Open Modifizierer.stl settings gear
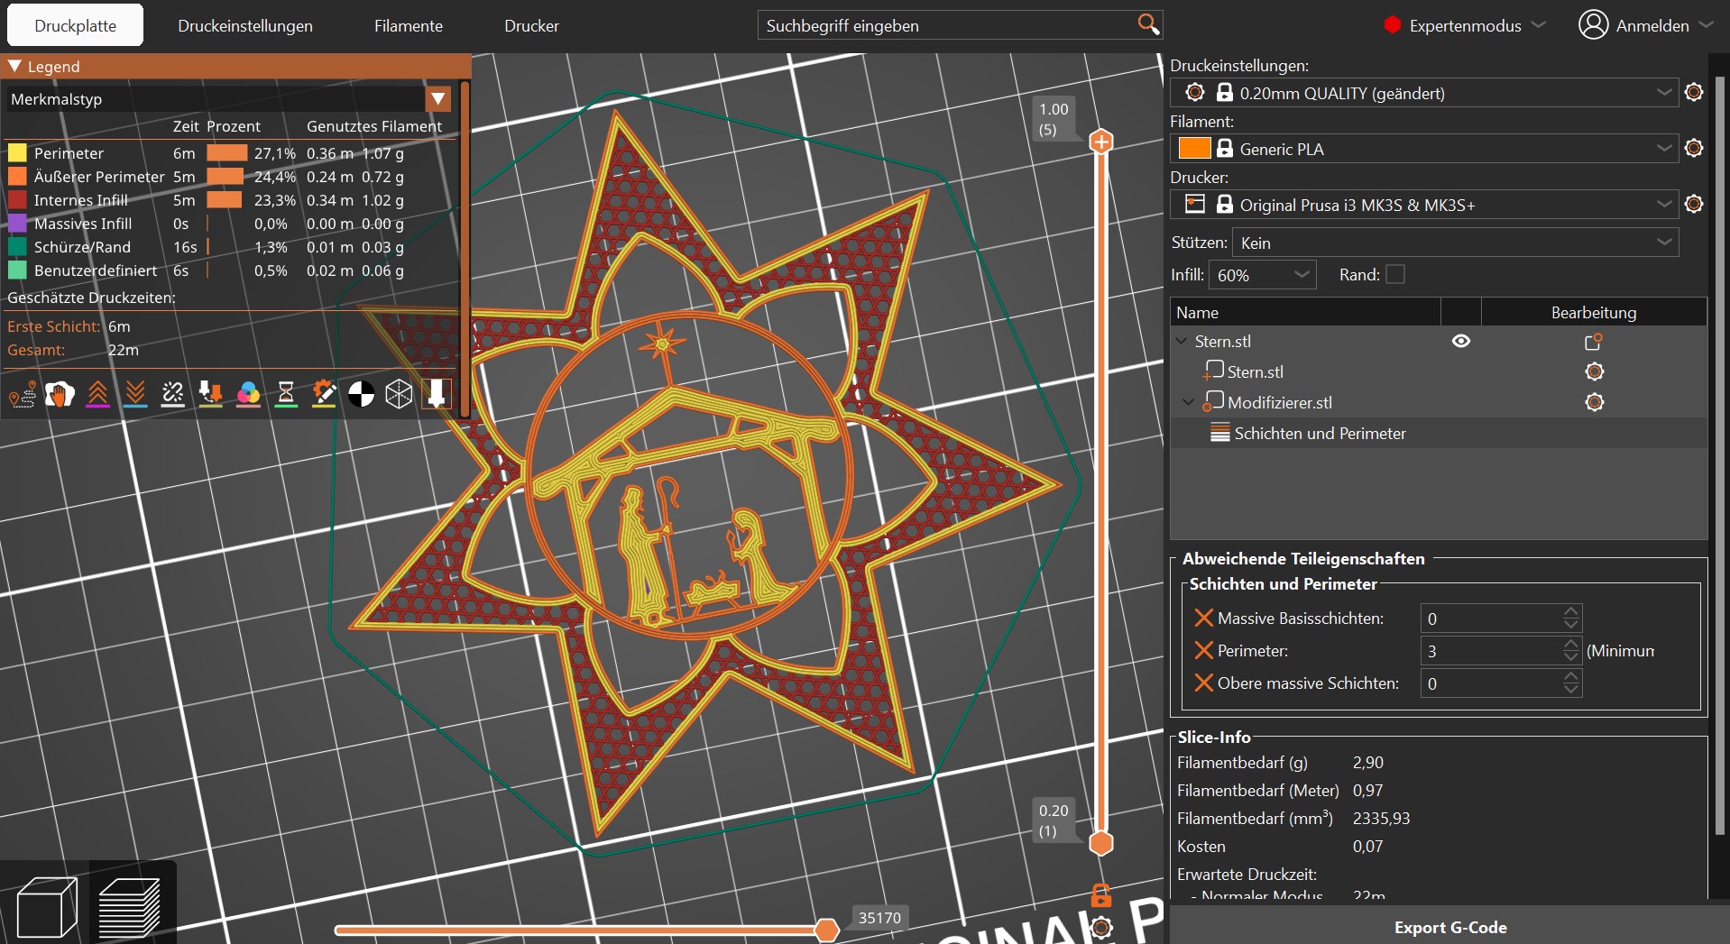 pos(1595,402)
